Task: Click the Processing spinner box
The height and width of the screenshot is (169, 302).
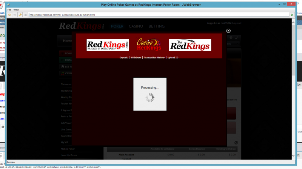Action: [150, 94]
